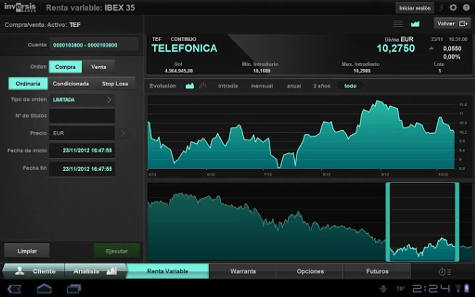The image size is (475, 297).
Task: Open Fecha de inicio date picker
Action: point(82,150)
